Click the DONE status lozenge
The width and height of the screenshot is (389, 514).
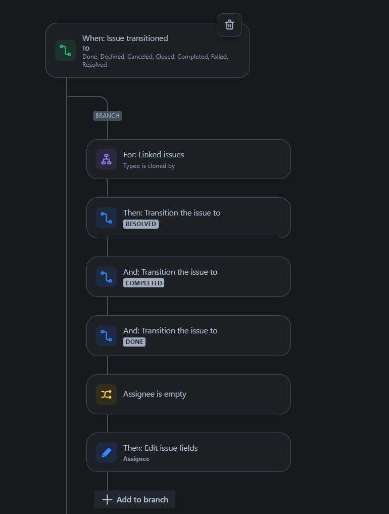point(134,342)
